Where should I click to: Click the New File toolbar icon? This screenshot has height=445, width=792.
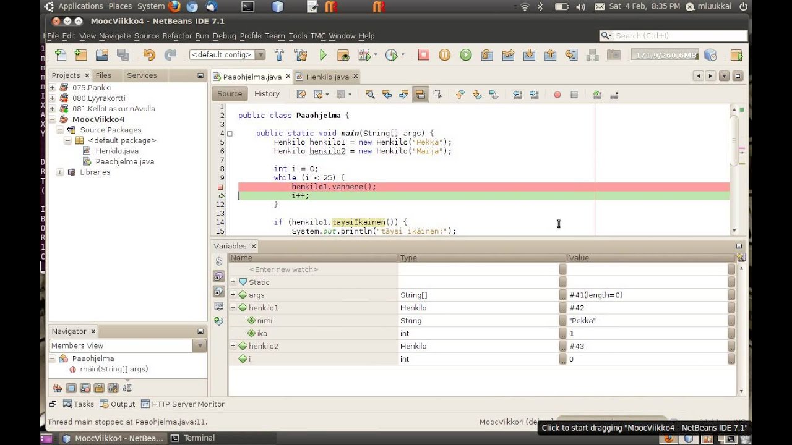coord(61,55)
